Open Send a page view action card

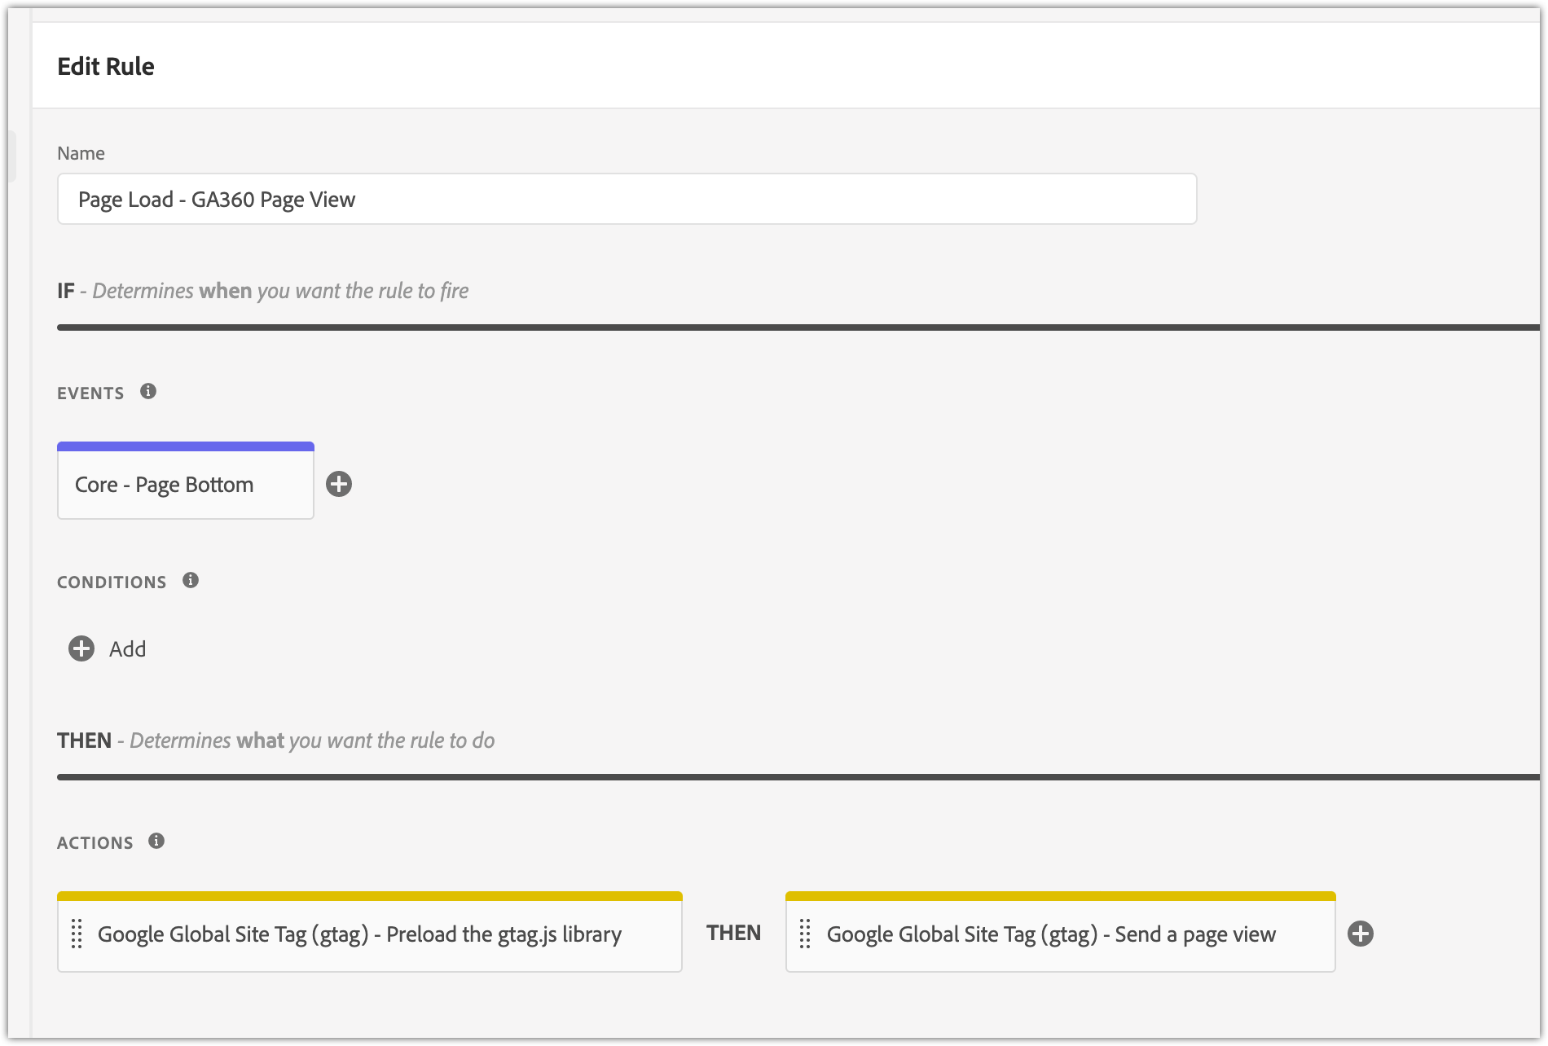[x=1060, y=932]
